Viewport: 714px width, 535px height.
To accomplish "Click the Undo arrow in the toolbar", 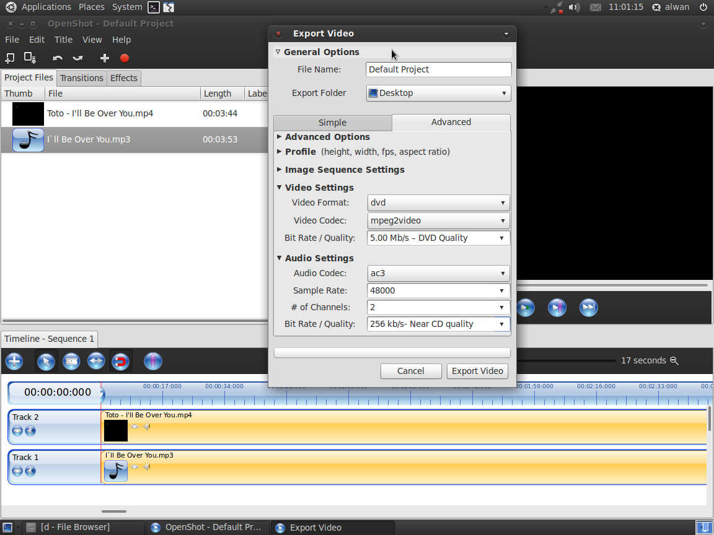I will coord(58,58).
